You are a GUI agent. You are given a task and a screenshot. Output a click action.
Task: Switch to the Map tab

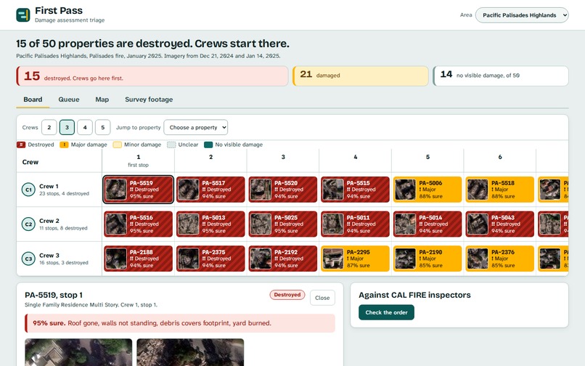click(x=102, y=99)
